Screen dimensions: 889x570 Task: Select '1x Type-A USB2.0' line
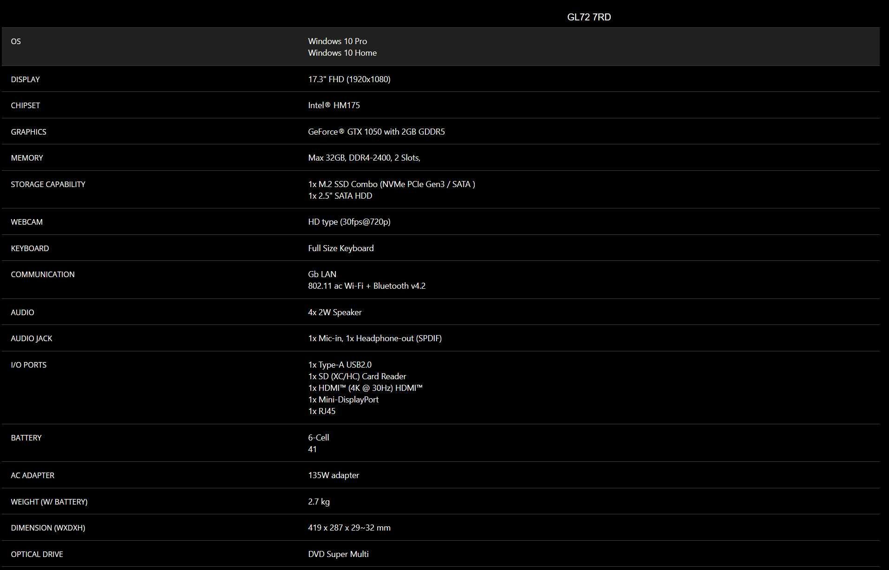(x=340, y=365)
